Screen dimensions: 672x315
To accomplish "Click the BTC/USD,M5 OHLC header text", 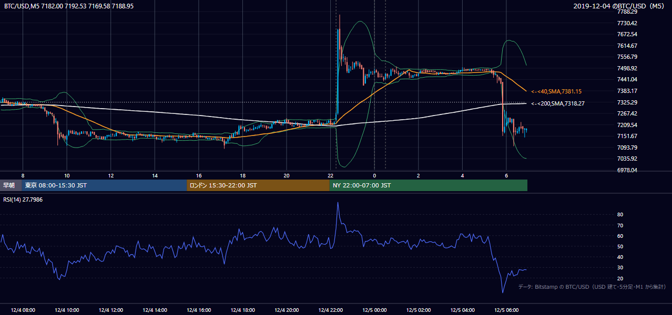I will tap(68, 6).
